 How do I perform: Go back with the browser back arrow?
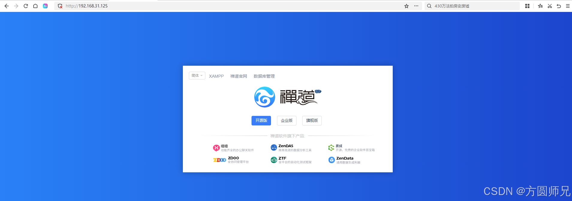pos(7,6)
